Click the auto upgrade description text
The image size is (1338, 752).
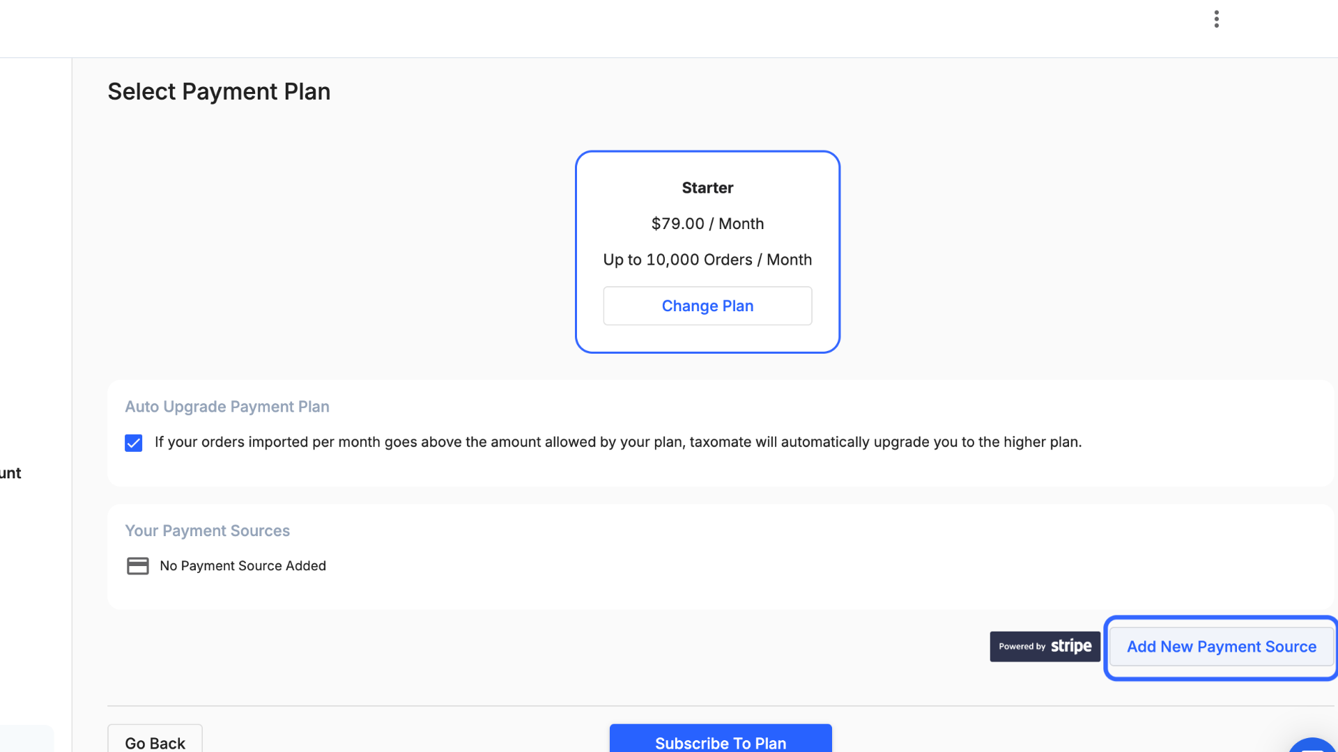pyautogui.click(x=618, y=442)
